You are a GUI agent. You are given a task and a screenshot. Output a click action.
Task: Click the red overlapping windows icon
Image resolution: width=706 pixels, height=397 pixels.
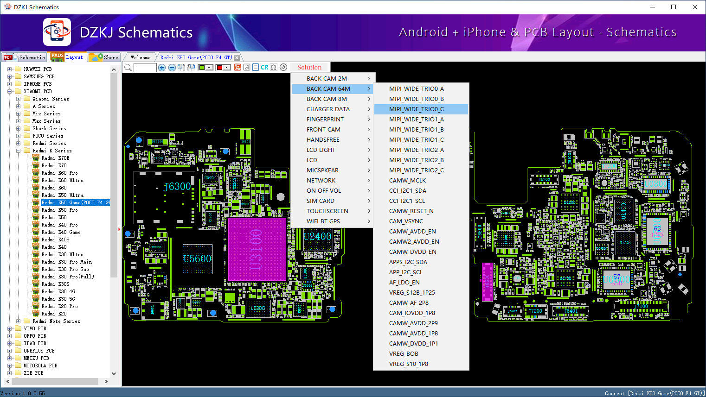click(x=237, y=68)
